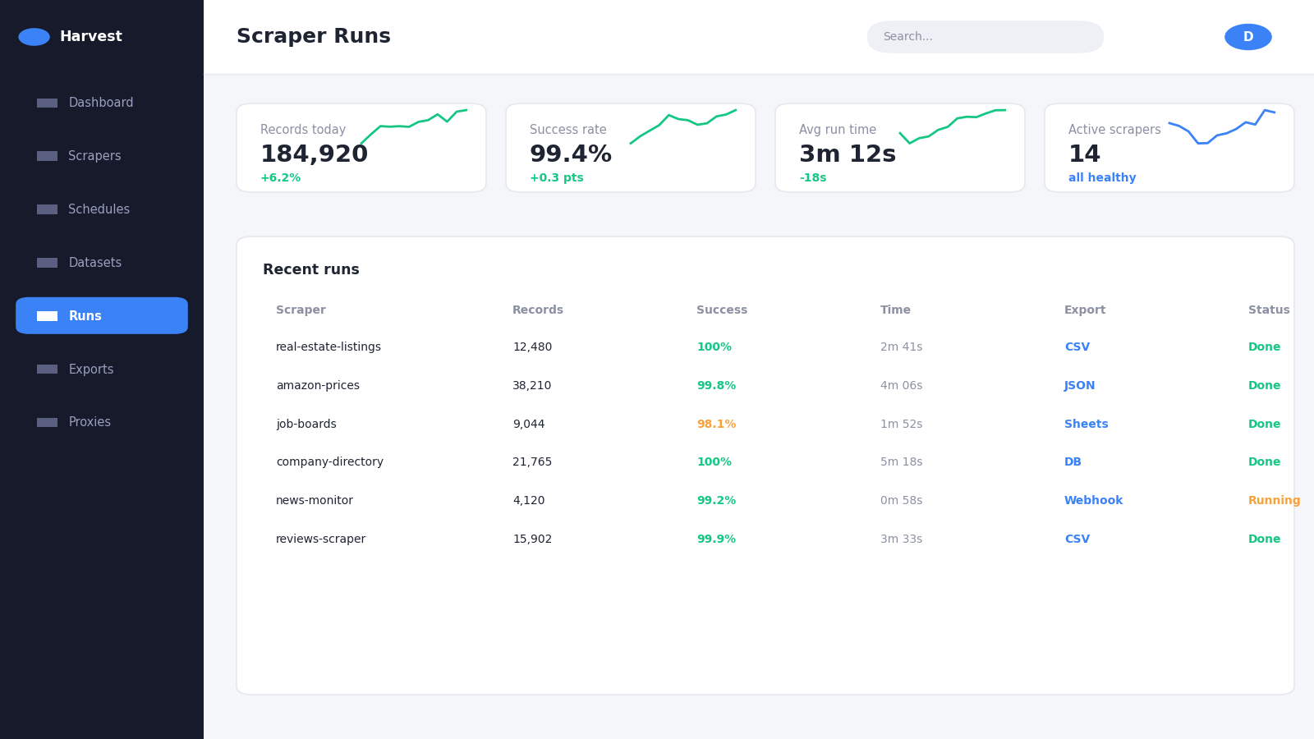Open the Success rate card
This screenshot has height=739, width=1314.
631,148
